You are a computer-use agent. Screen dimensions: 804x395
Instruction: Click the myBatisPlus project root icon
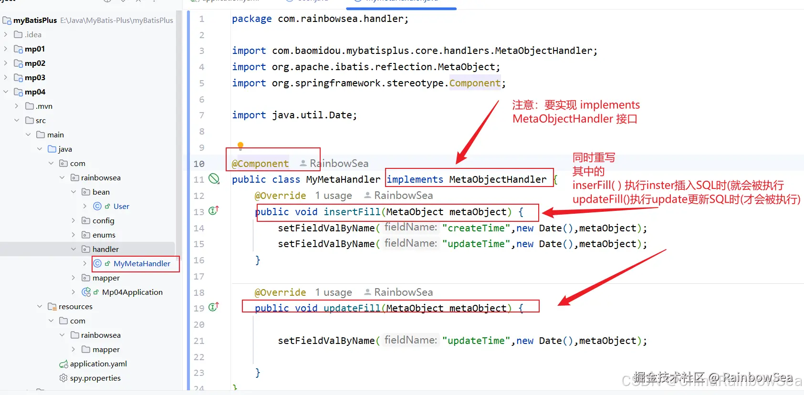(x=7, y=21)
